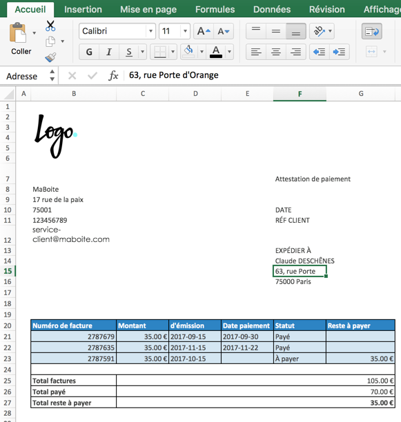
Task: Switch to the Formules ribbon tab
Action: (x=215, y=10)
